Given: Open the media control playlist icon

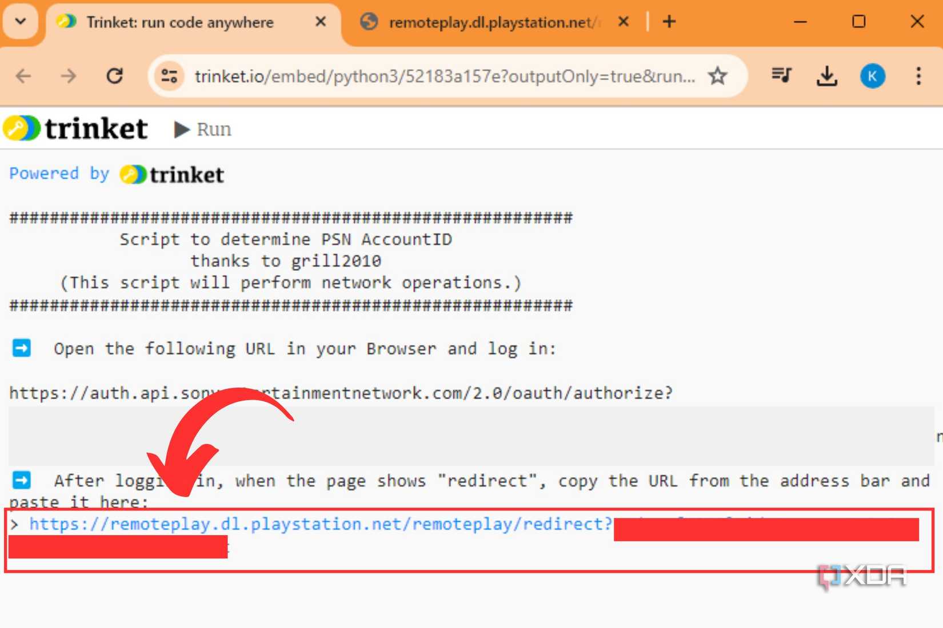Looking at the screenshot, I should click(x=781, y=76).
